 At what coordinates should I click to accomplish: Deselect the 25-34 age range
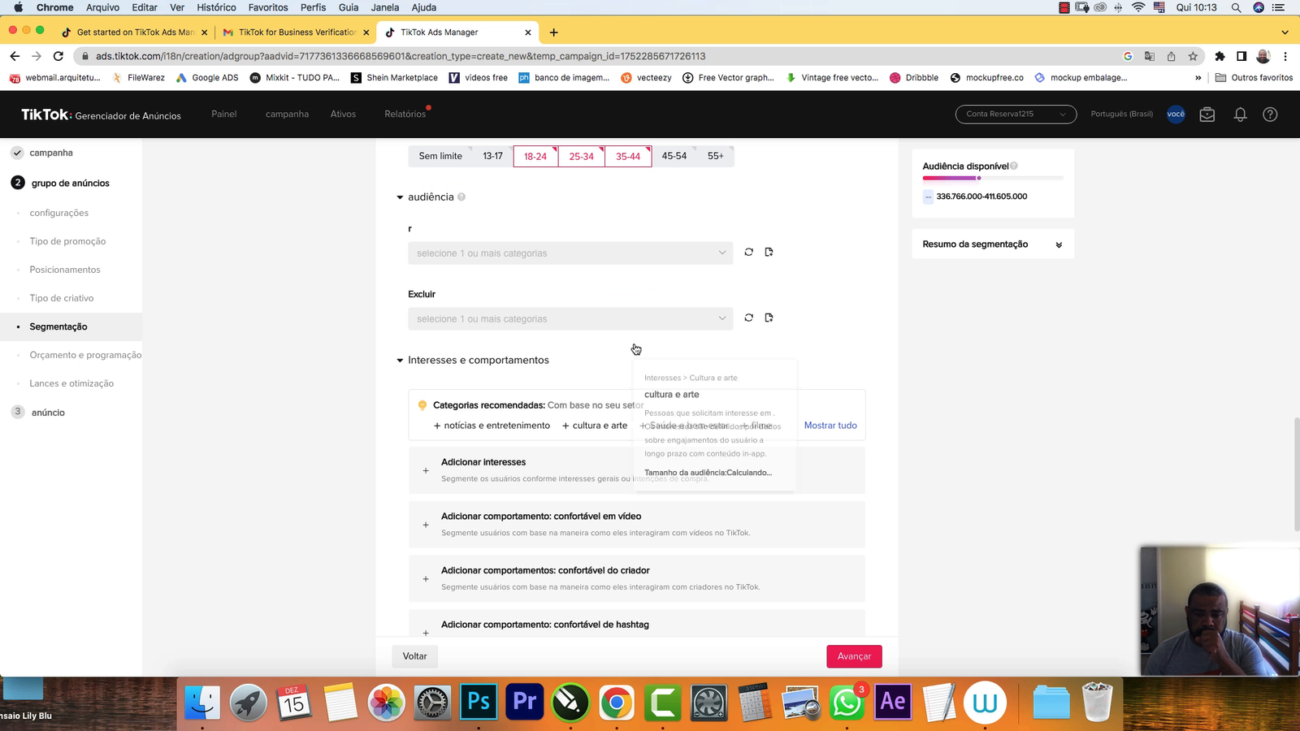[581, 156]
